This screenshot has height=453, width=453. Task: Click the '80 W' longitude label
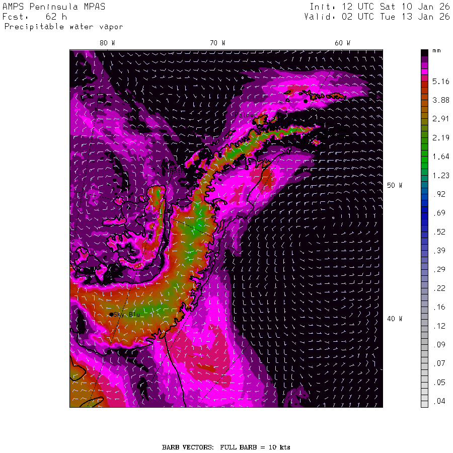click(107, 43)
